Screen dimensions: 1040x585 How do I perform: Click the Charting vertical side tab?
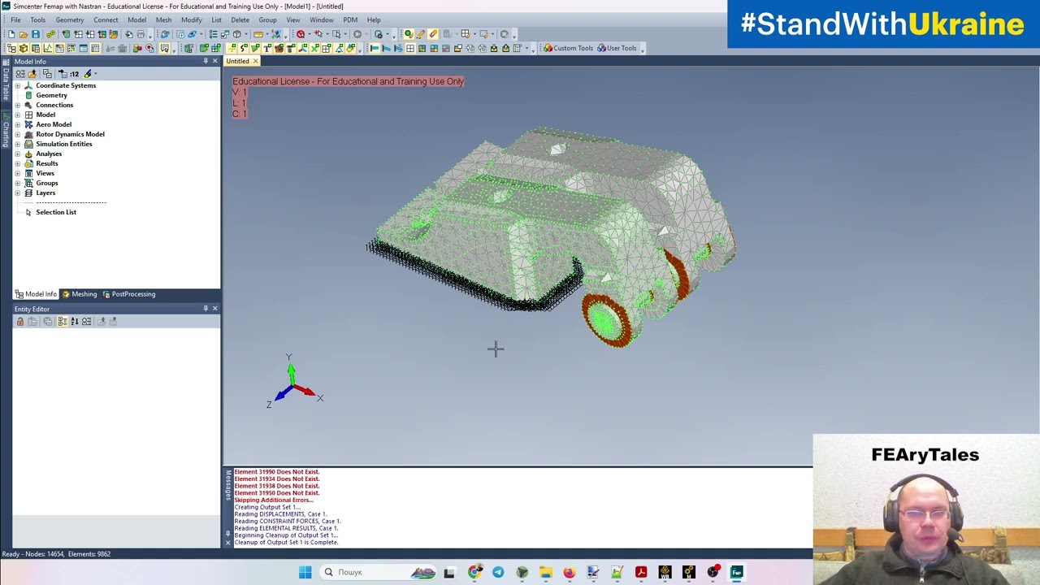pyautogui.click(x=6, y=129)
